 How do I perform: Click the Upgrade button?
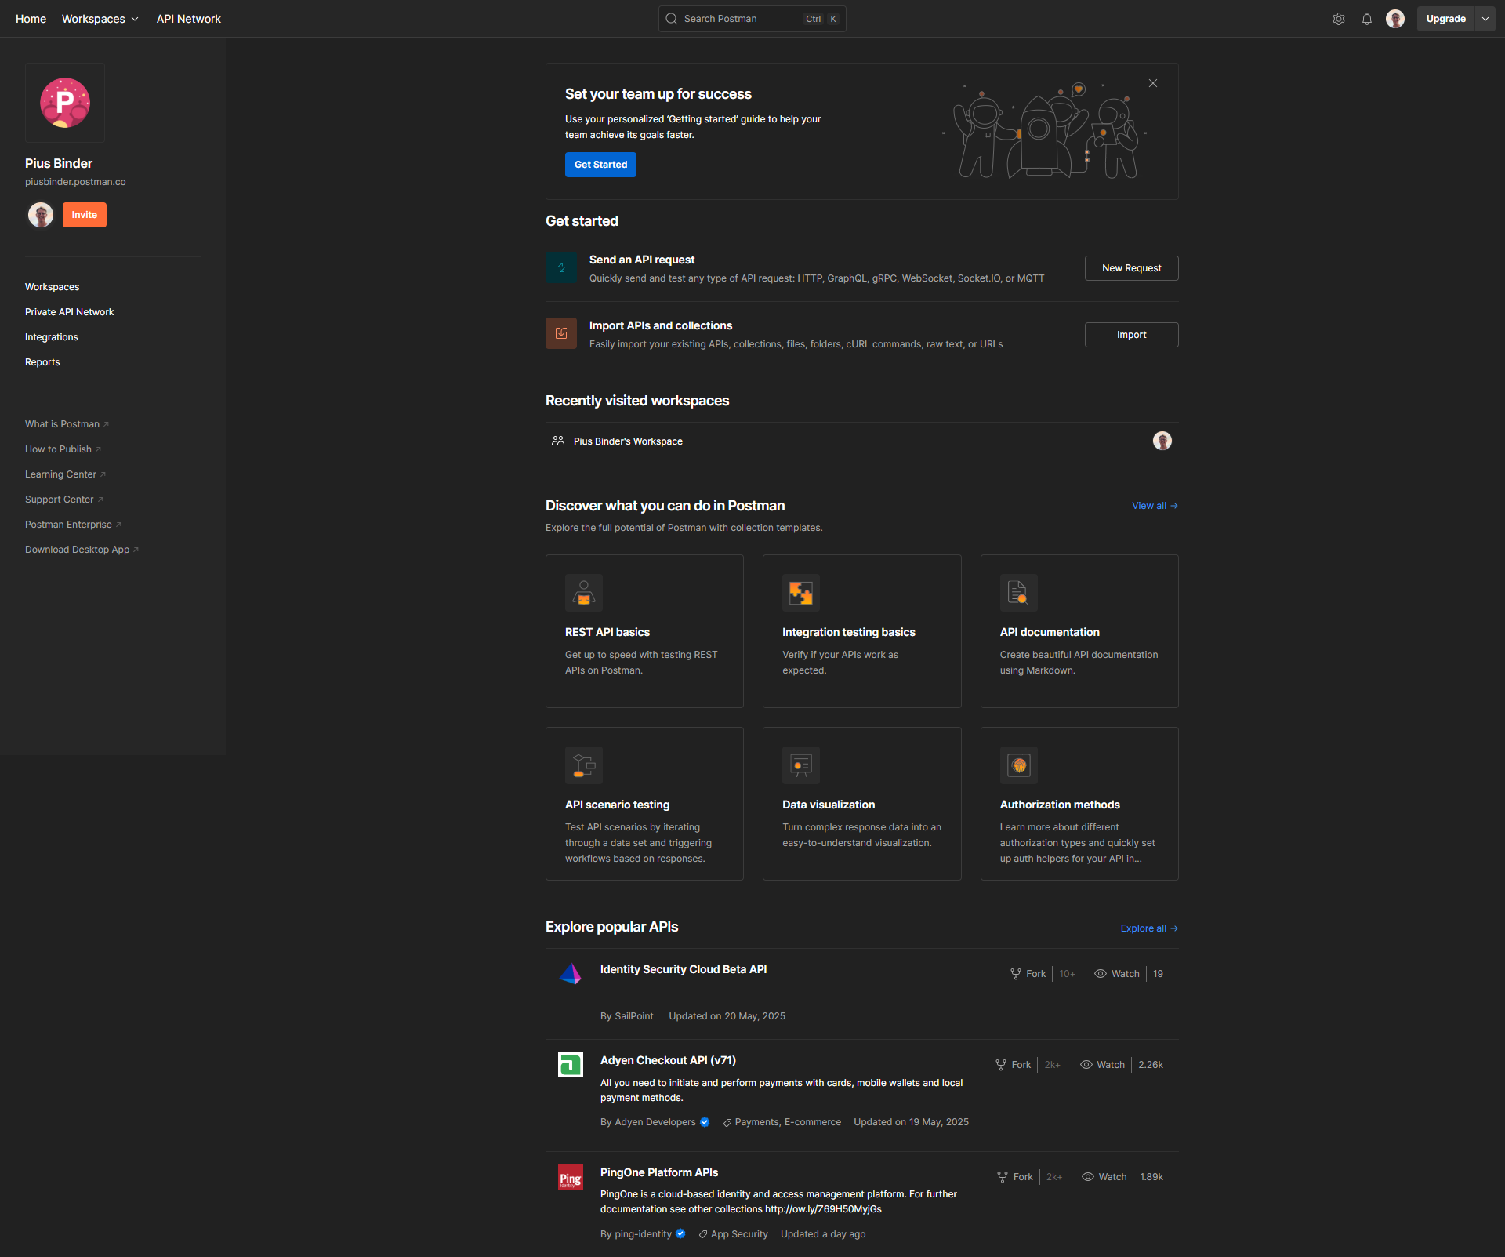point(1445,19)
